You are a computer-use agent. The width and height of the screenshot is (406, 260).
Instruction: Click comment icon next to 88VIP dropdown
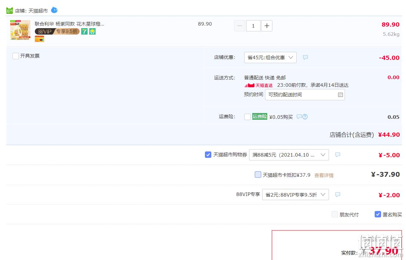pyautogui.click(x=338, y=194)
